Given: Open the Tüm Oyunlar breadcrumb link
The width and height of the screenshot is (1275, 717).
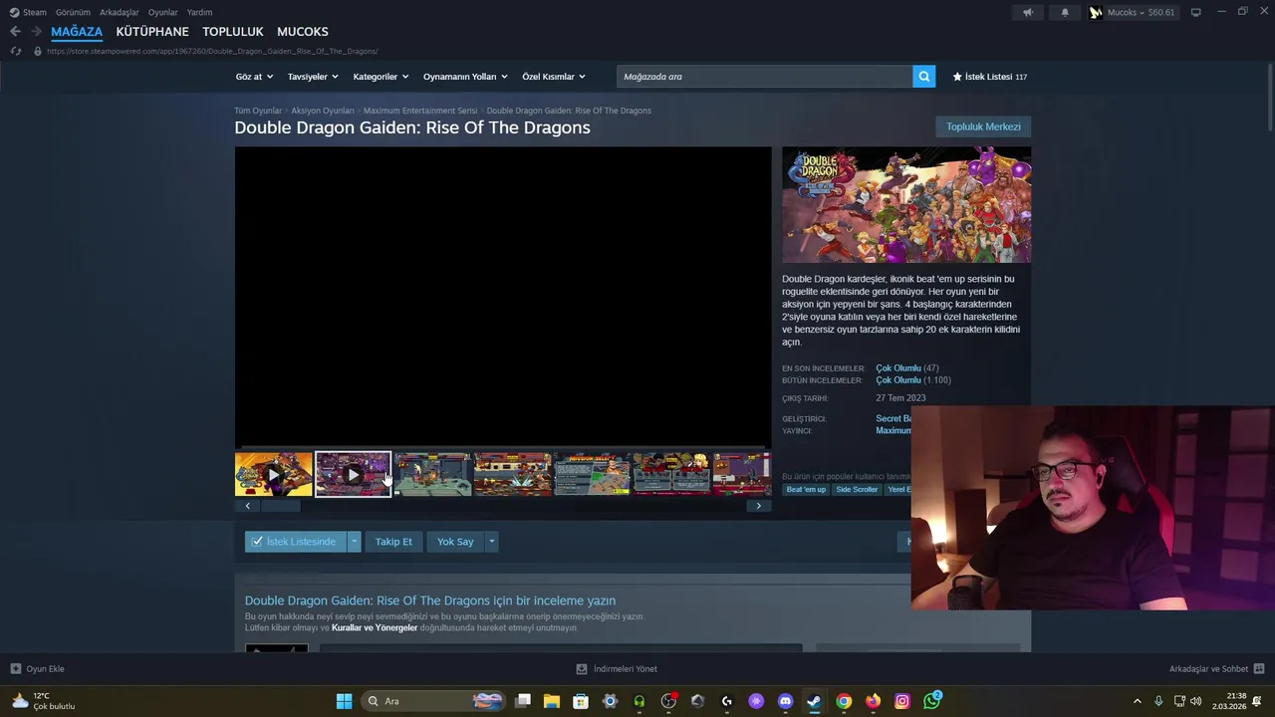Looking at the screenshot, I should pyautogui.click(x=258, y=111).
